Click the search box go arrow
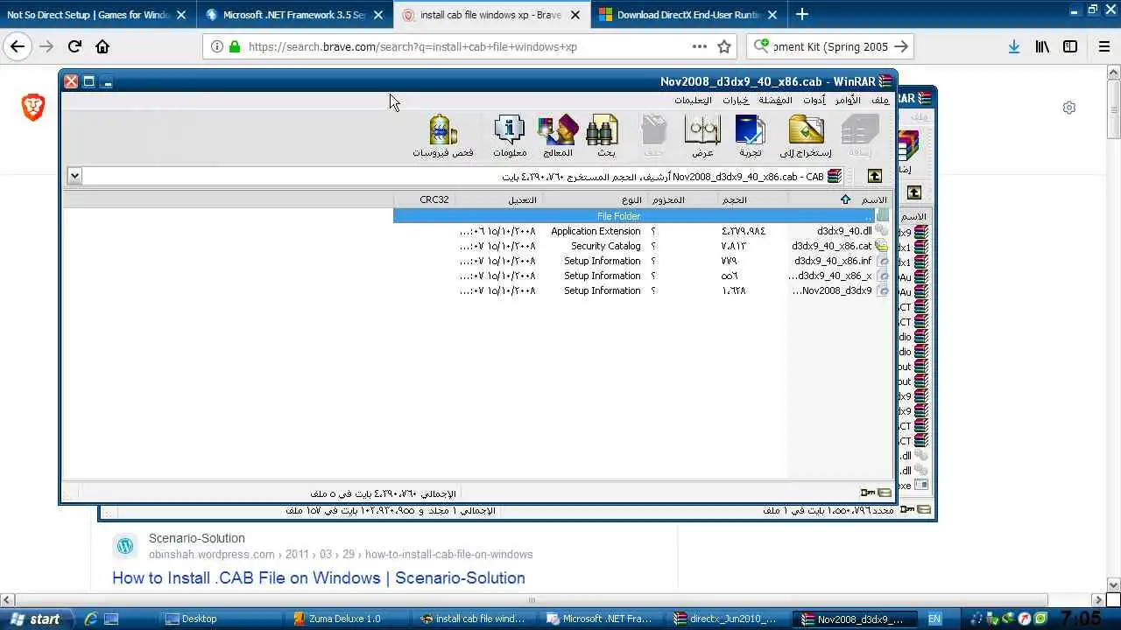The width and height of the screenshot is (1121, 630). pyautogui.click(x=901, y=47)
